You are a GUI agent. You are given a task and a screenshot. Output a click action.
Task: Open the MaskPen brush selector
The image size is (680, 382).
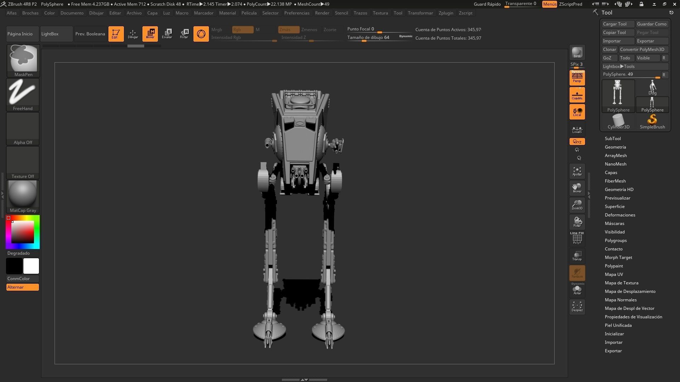tap(23, 60)
